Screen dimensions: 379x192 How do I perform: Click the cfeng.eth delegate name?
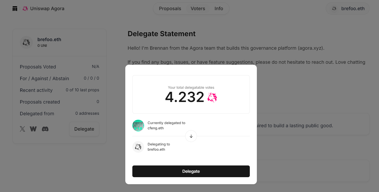(x=156, y=128)
